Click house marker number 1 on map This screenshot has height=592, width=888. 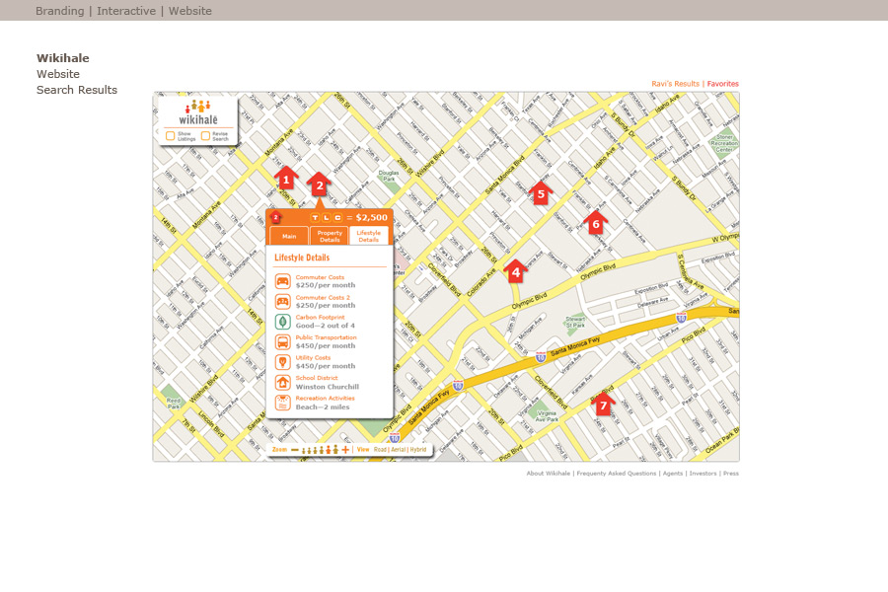tap(286, 179)
